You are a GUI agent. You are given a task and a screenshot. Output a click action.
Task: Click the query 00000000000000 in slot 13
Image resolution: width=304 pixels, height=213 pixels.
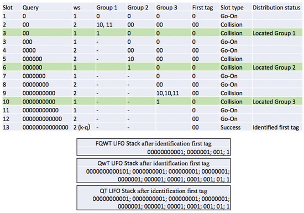point(45,127)
